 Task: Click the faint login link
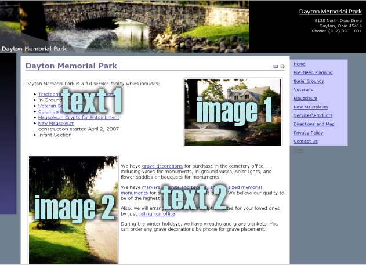(299, 150)
